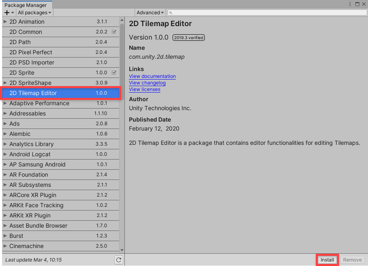Image resolution: width=368 pixels, height=266 pixels.
Task: Click the com.unity.2d.tilemap package name text
Action: coord(157,57)
